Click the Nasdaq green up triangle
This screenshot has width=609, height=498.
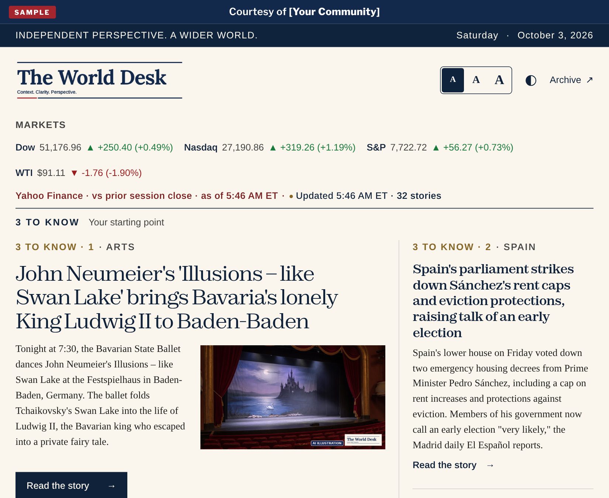[x=273, y=148]
